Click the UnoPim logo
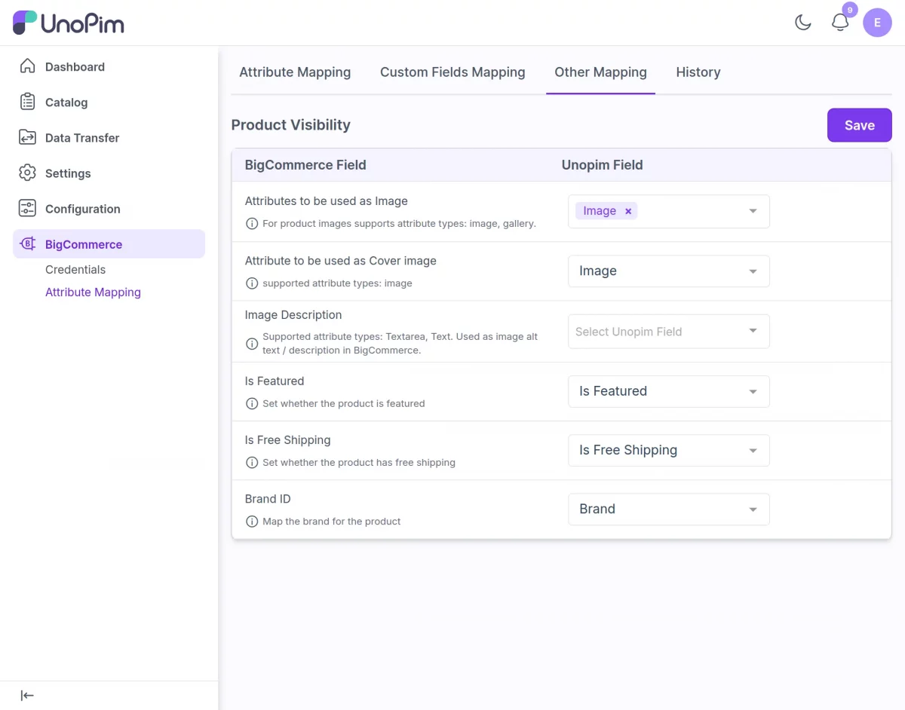Viewport: 905px width, 710px height. coord(68,23)
